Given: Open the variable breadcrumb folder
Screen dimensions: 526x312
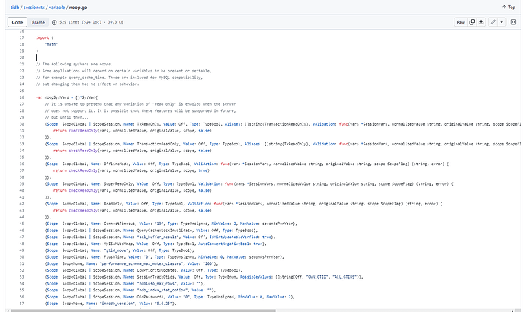Looking at the screenshot, I should [x=56, y=8].
